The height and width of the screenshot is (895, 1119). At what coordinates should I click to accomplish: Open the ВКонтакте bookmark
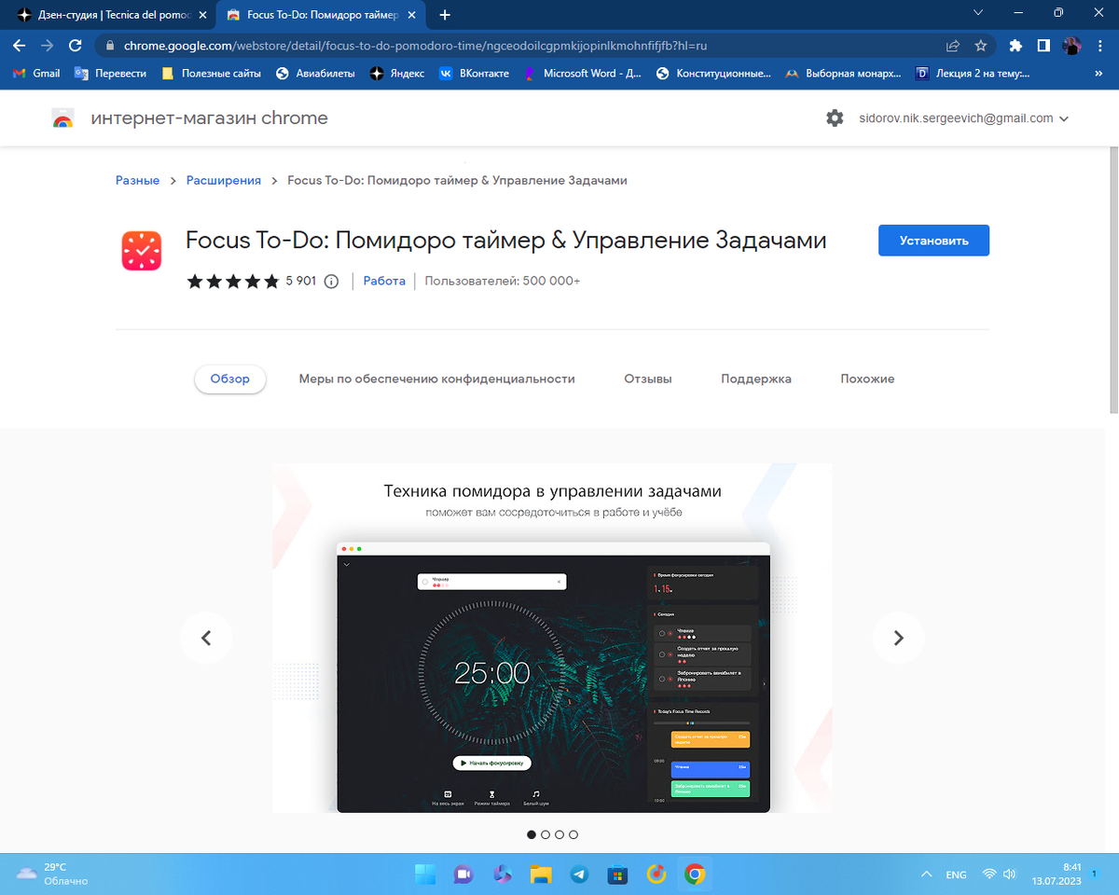[x=474, y=73]
